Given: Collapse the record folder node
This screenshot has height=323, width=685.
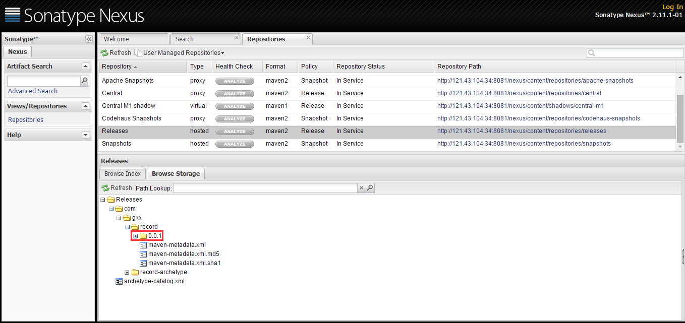Looking at the screenshot, I should point(127,227).
